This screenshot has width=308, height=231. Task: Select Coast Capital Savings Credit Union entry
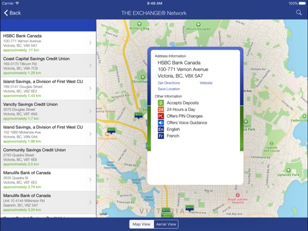tap(48, 65)
